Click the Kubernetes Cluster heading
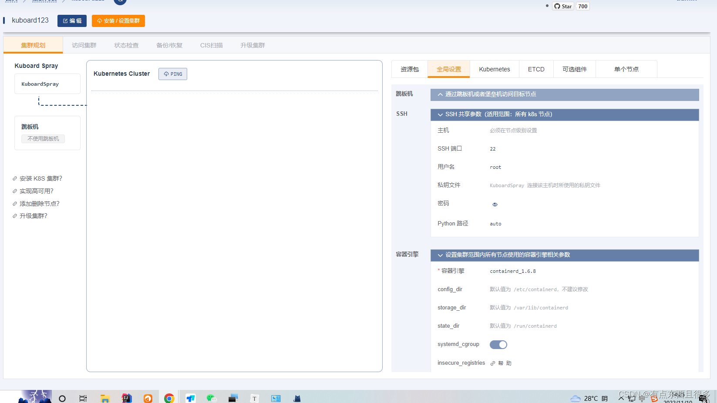Image resolution: width=717 pixels, height=403 pixels. (x=121, y=74)
